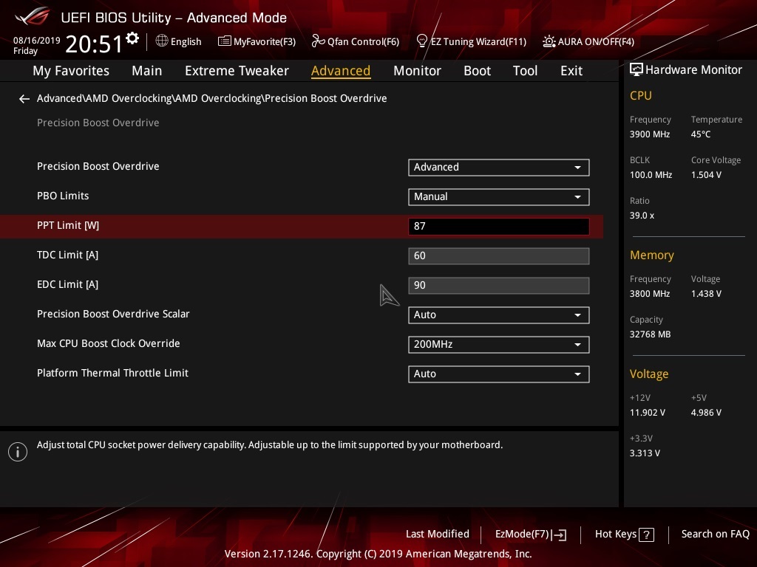Open PBO Limits dropdown showing Manual
757x567 pixels.
(x=499, y=196)
